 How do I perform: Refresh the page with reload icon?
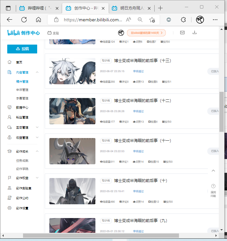24,20
